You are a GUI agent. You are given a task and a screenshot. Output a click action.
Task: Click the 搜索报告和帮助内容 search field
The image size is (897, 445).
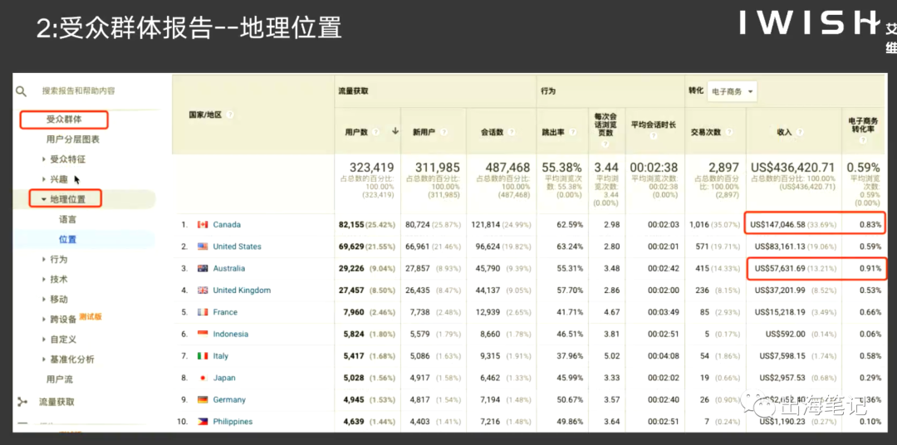coord(78,91)
